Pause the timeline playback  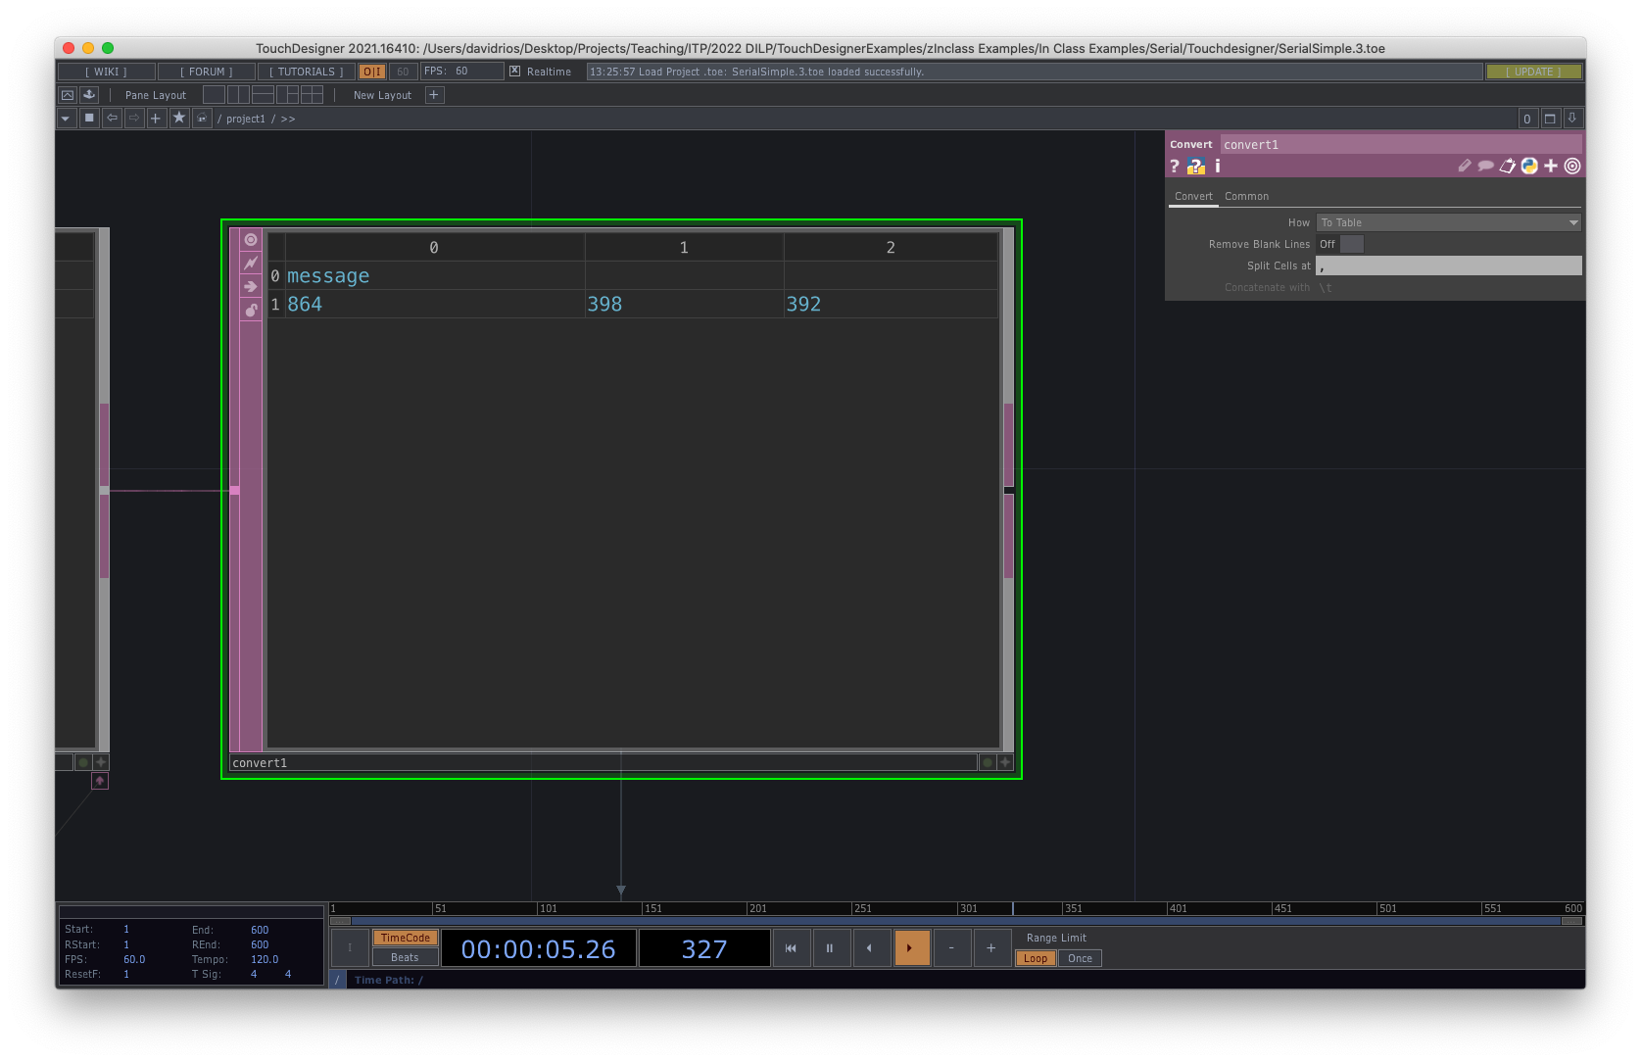point(831,948)
